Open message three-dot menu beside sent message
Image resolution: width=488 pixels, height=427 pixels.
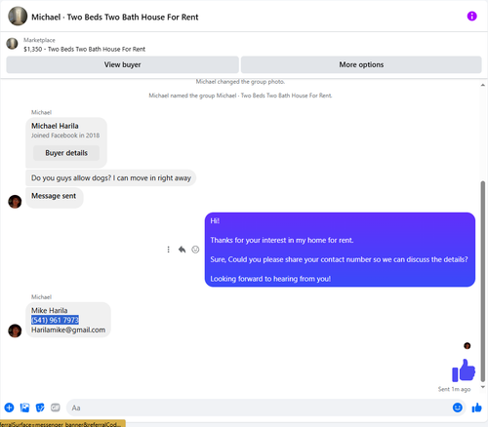168,250
